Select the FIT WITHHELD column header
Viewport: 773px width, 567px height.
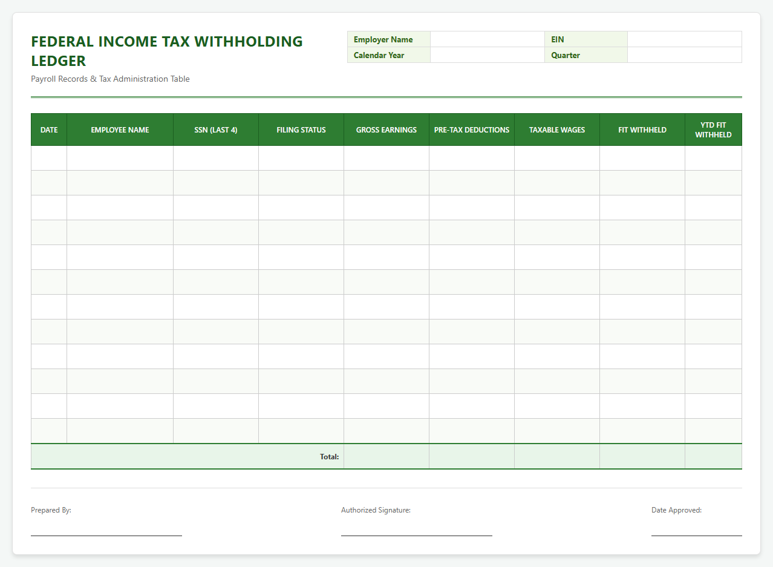(x=642, y=129)
